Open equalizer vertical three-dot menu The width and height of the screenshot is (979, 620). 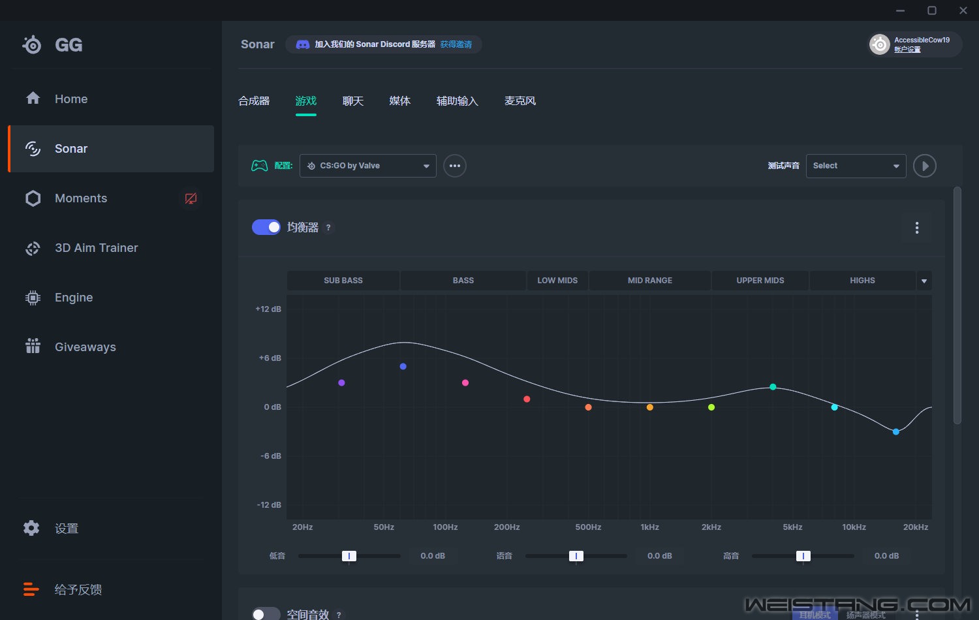[917, 228]
